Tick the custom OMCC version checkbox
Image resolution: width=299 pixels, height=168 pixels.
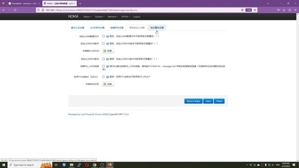coord(103,59)
